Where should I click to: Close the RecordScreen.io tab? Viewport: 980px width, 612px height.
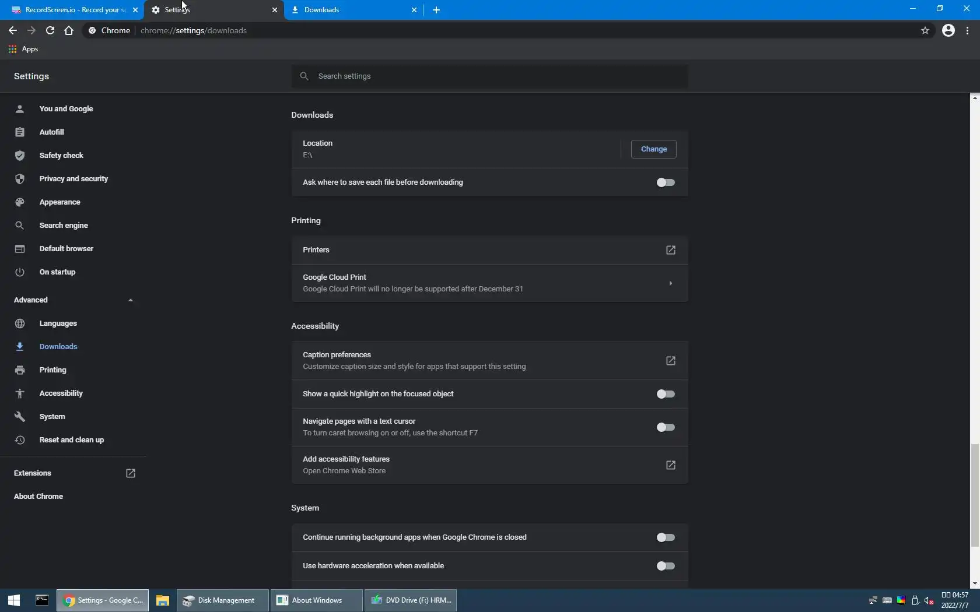click(135, 10)
